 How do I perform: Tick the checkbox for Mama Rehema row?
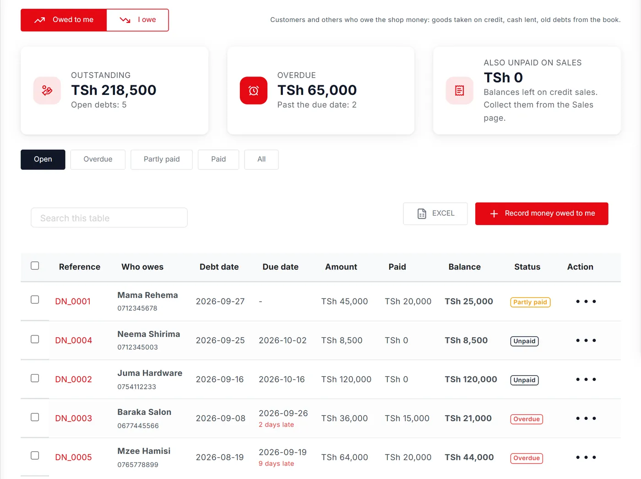35,300
